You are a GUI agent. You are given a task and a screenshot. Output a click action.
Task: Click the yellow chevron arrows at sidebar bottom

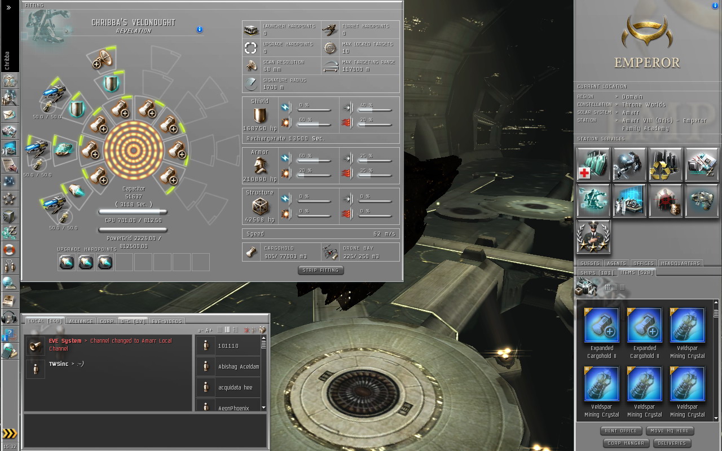click(9, 434)
